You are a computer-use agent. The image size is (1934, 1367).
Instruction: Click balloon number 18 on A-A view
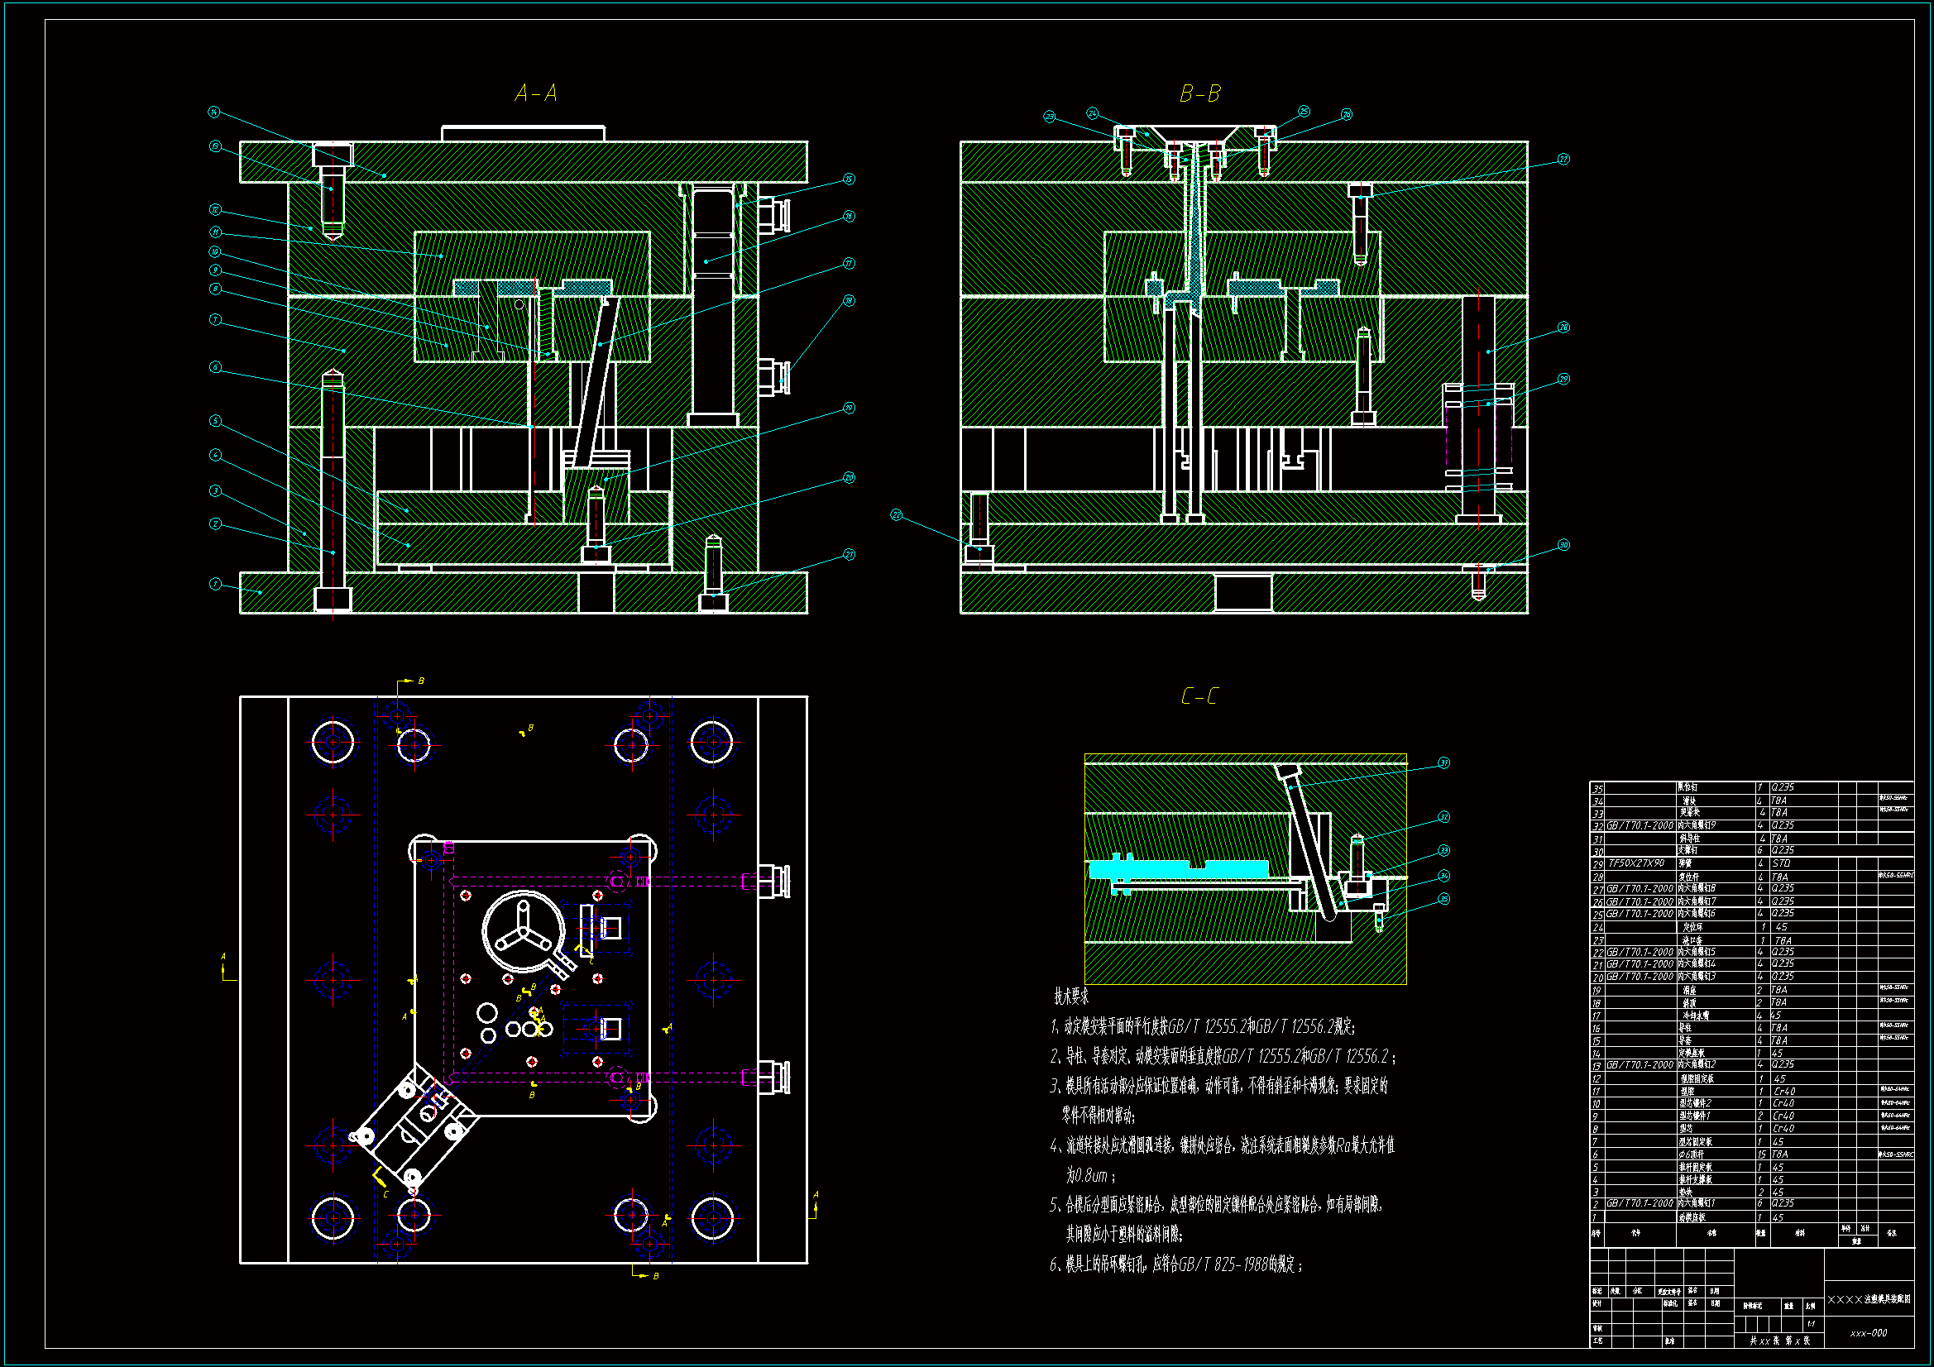[x=849, y=301]
